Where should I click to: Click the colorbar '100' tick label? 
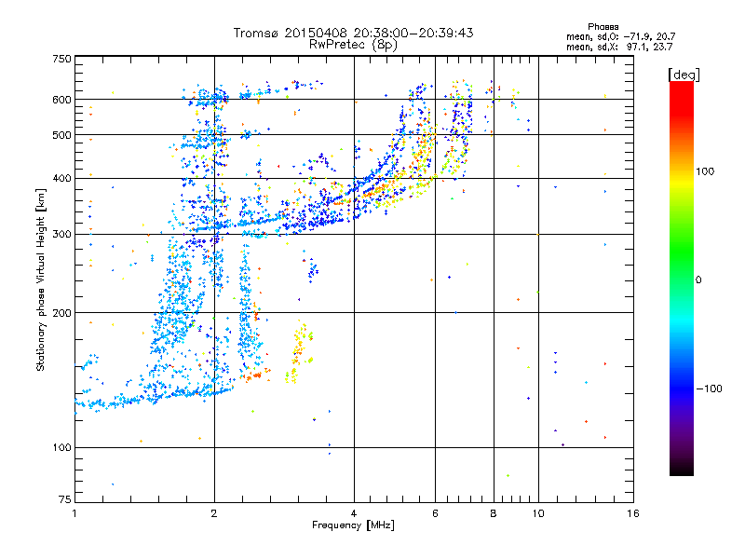705,171
